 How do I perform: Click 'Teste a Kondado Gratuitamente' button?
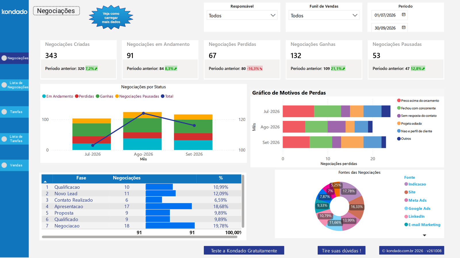[x=244, y=251]
